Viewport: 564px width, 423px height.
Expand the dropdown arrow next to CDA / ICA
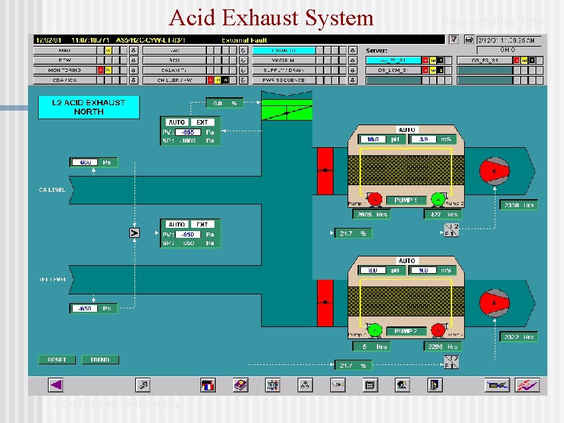point(133,80)
